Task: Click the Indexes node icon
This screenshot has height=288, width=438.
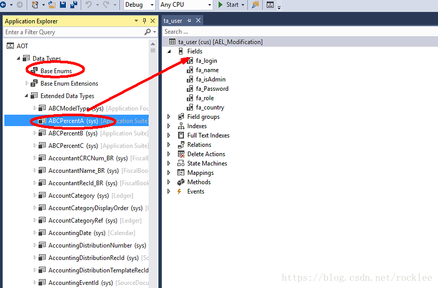Action: [x=181, y=126]
